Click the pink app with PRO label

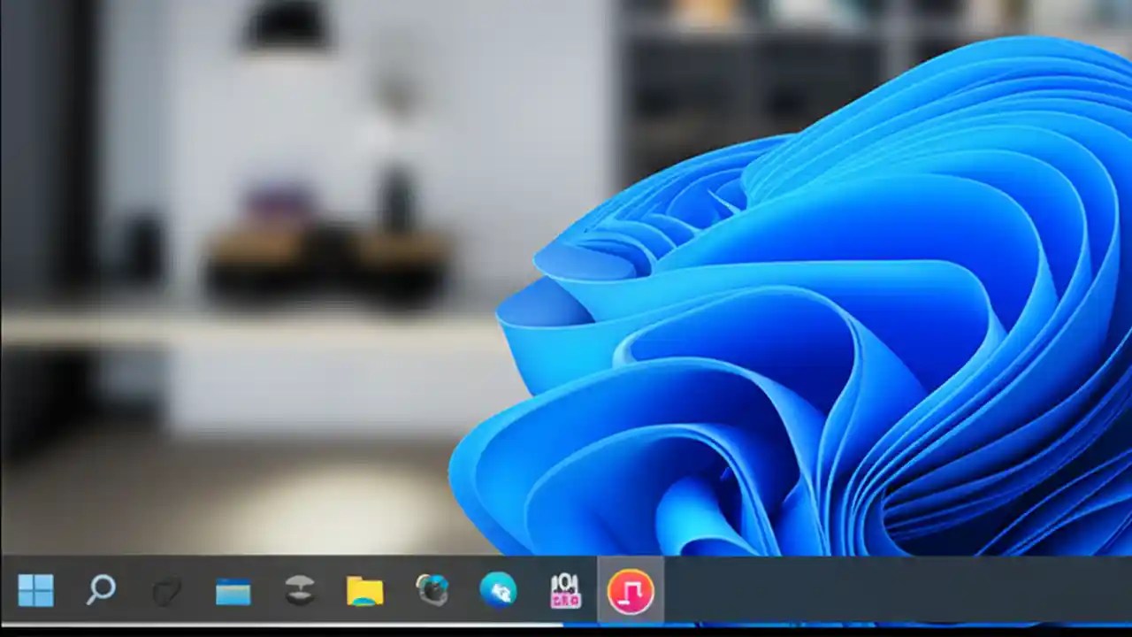(565, 590)
